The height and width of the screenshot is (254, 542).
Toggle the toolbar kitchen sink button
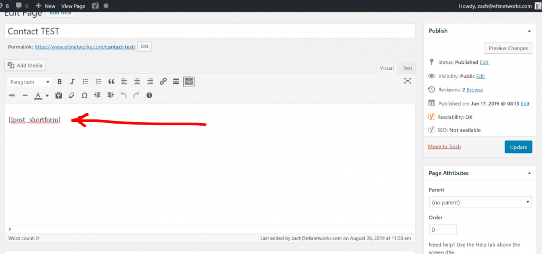pos(189,82)
